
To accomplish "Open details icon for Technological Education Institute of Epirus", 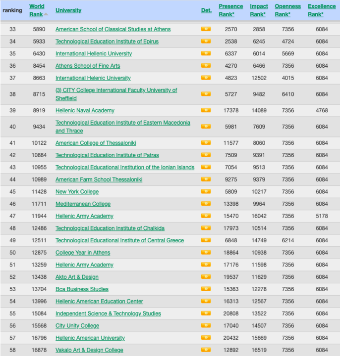I will [206, 42].
